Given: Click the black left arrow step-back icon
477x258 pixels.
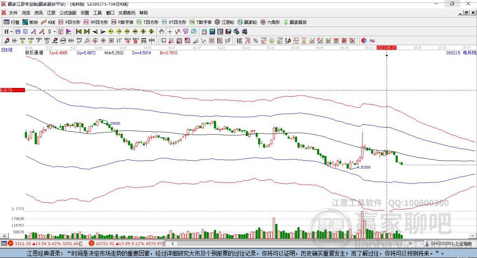Looking at the screenshot, I should point(95,32).
